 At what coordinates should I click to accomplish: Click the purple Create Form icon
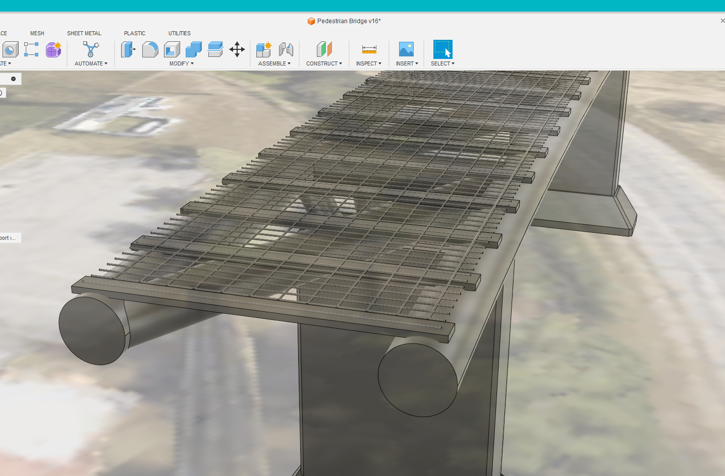point(53,49)
